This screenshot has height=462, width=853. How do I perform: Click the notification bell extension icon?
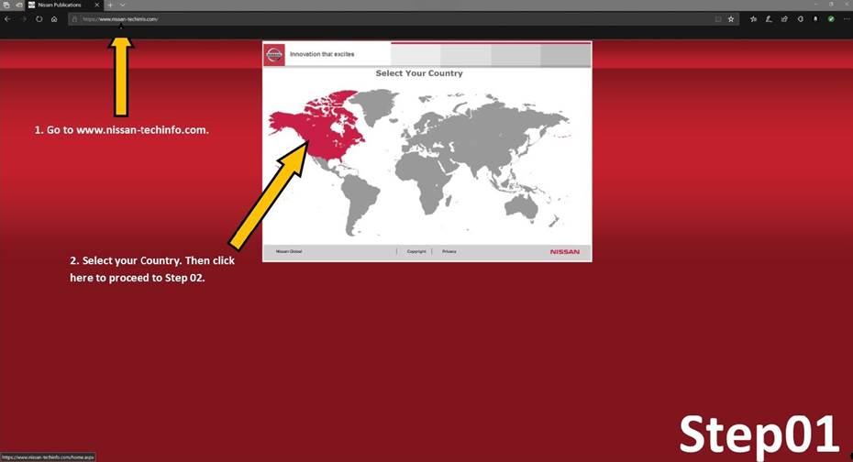point(815,19)
